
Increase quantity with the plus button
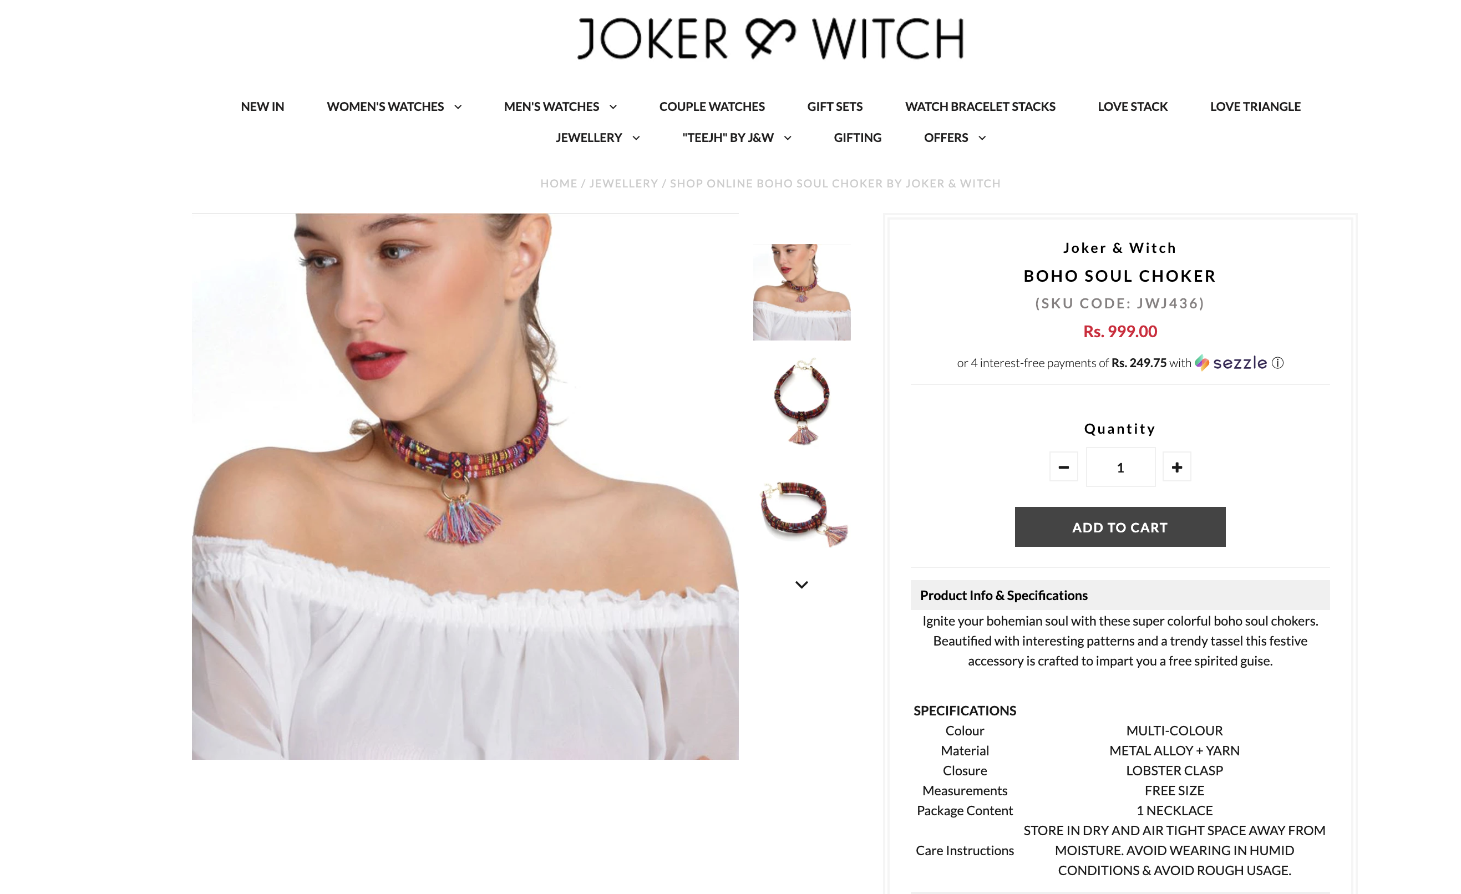[x=1176, y=467]
